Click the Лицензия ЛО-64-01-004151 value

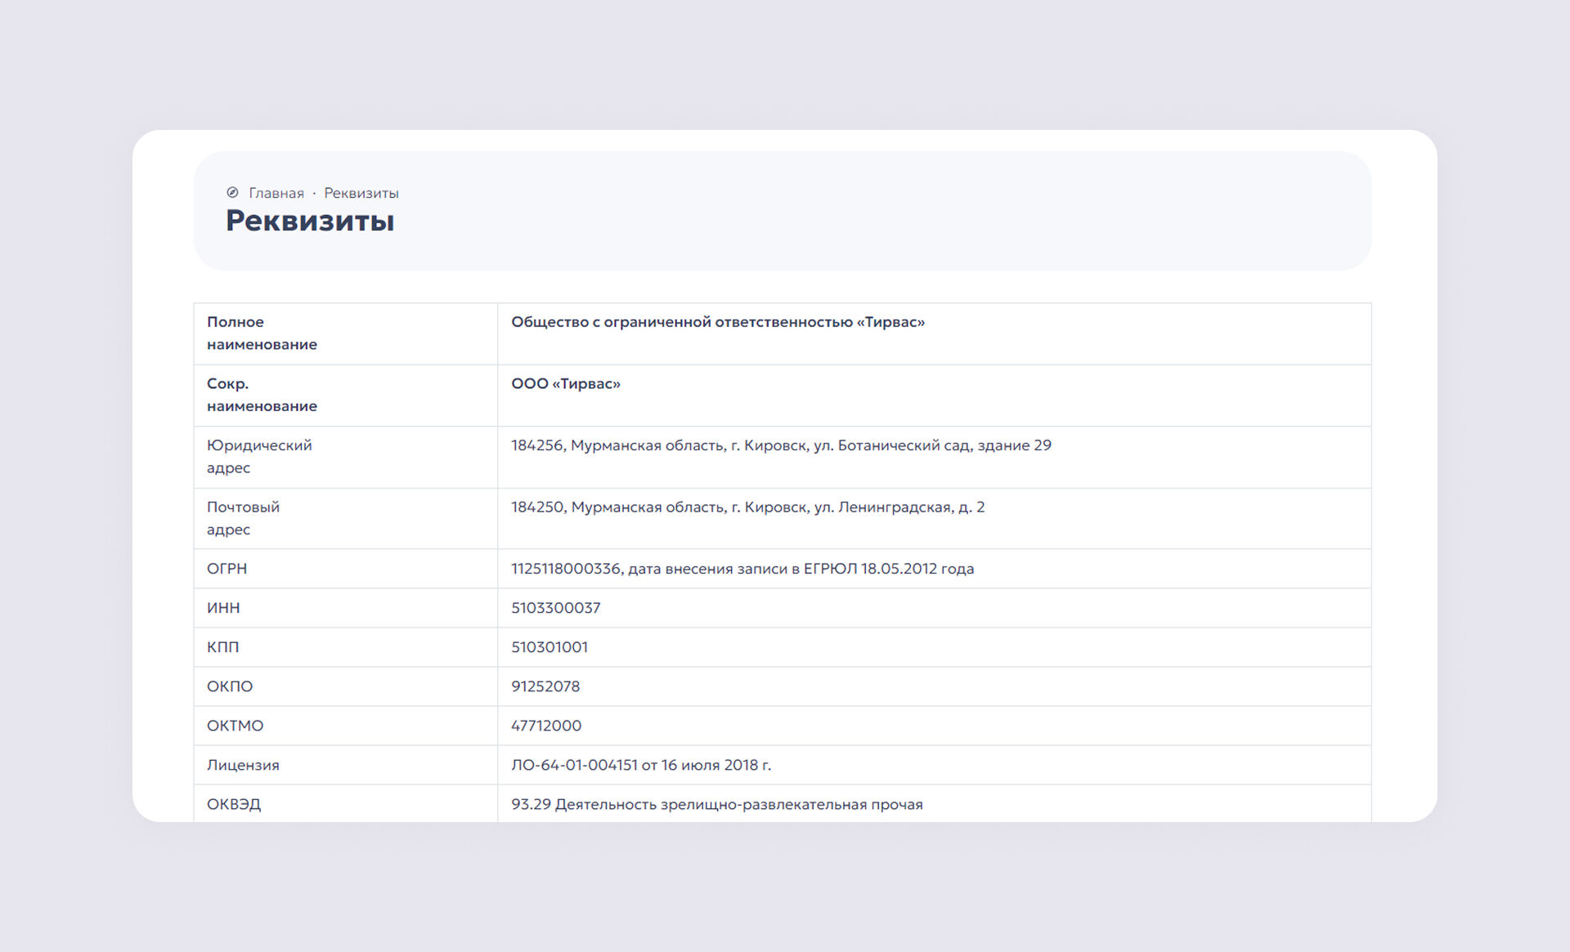[641, 766]
